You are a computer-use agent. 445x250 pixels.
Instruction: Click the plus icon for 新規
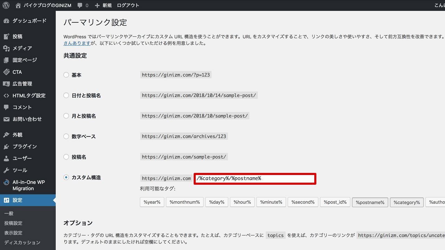click(x=97, y=6)
